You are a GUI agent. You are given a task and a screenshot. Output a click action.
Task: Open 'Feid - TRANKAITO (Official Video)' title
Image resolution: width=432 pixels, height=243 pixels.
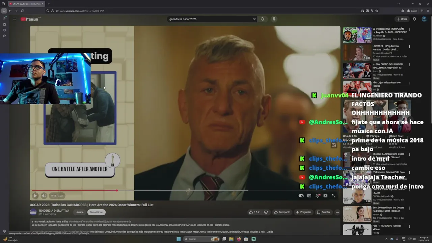(387, 227)
